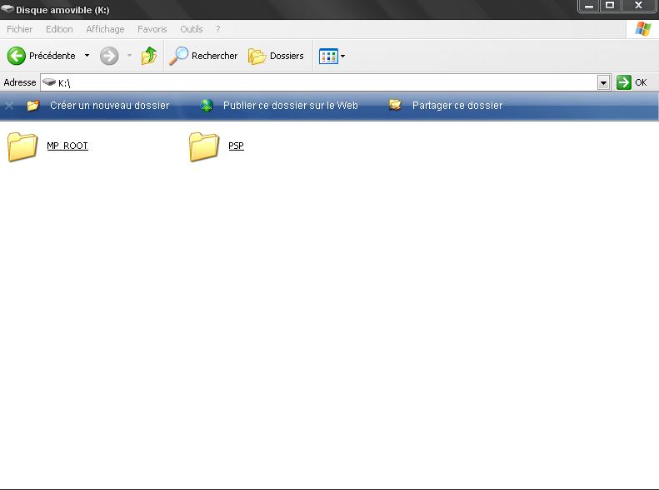Select the MP_ROOT folder icon
The image size is (659, 490).
click(x=22, y=146)
